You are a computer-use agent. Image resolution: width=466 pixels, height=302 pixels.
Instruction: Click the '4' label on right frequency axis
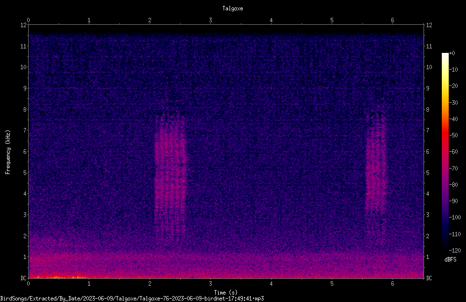click(428, 194)
